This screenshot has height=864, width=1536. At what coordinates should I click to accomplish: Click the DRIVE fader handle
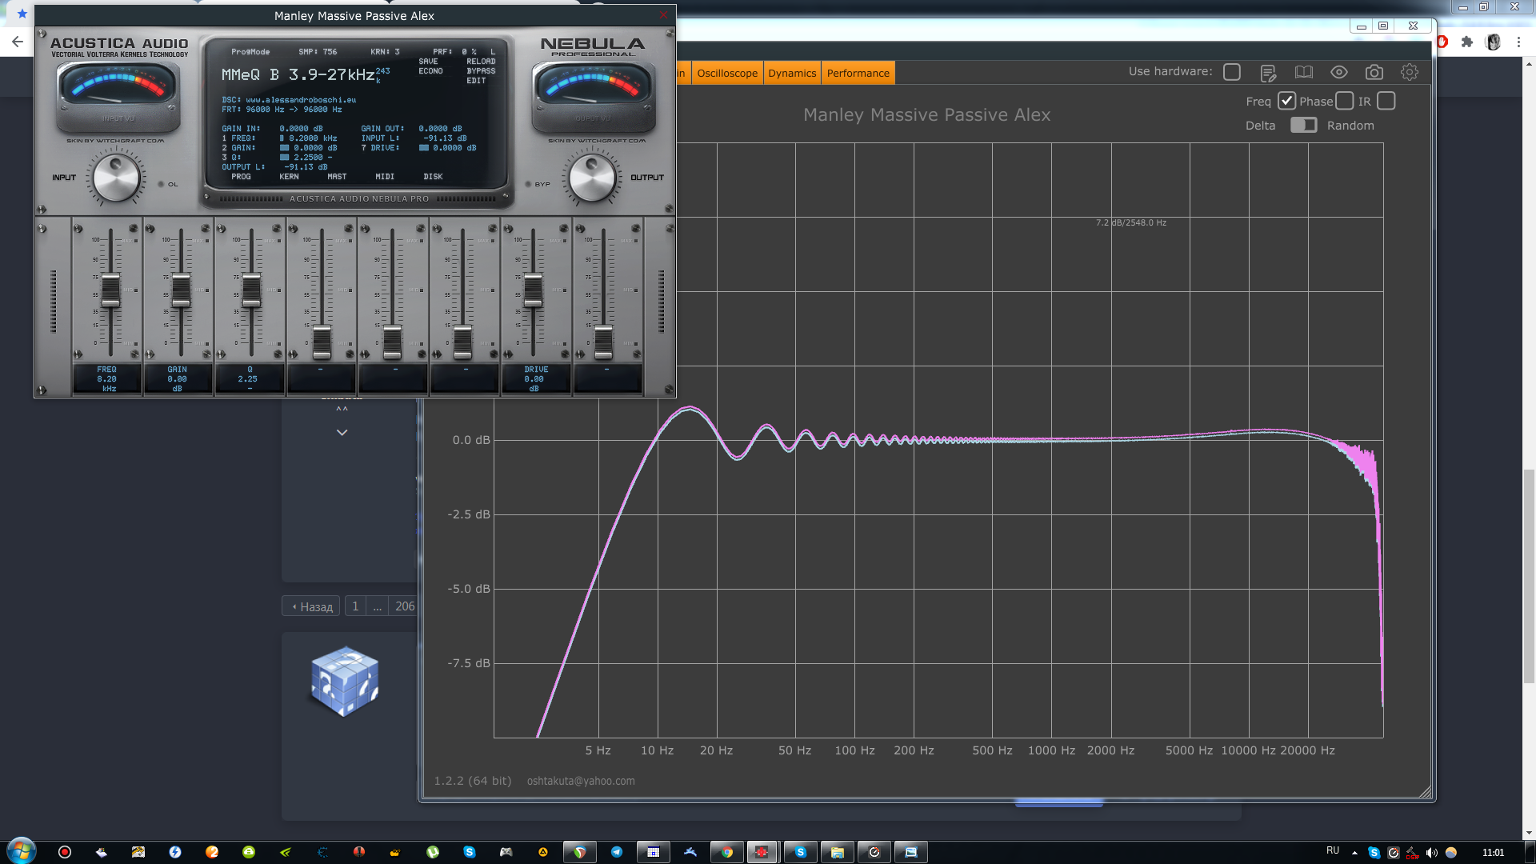pyautogui.click(x=533, y=290)
